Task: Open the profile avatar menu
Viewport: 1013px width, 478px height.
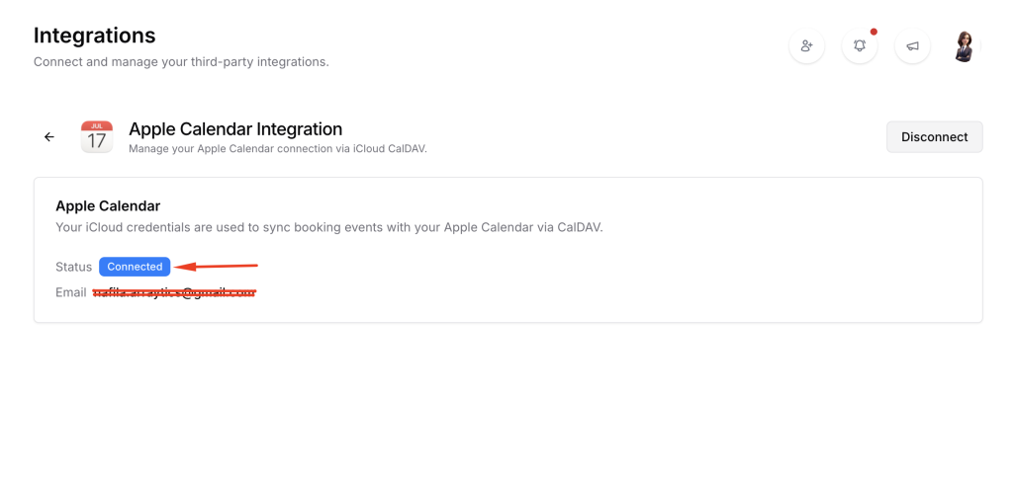Action: [965, 46]
